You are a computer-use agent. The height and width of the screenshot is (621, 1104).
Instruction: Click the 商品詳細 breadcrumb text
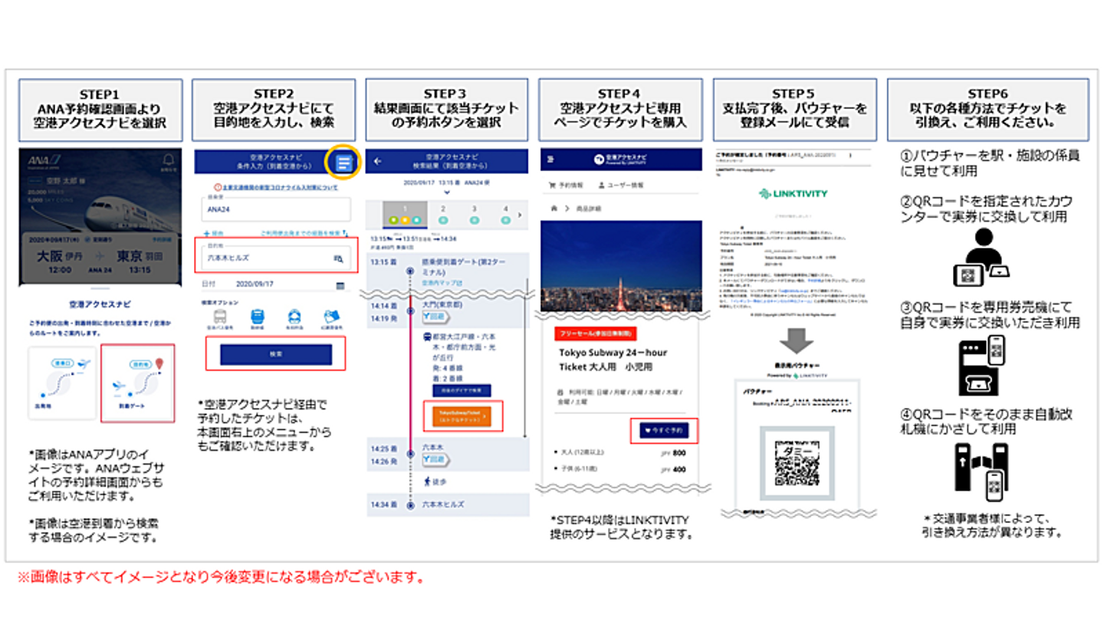coord(590,209)
